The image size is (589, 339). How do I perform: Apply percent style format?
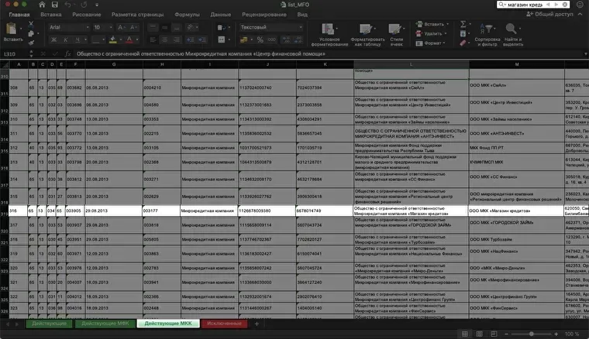tap(260, 39)
